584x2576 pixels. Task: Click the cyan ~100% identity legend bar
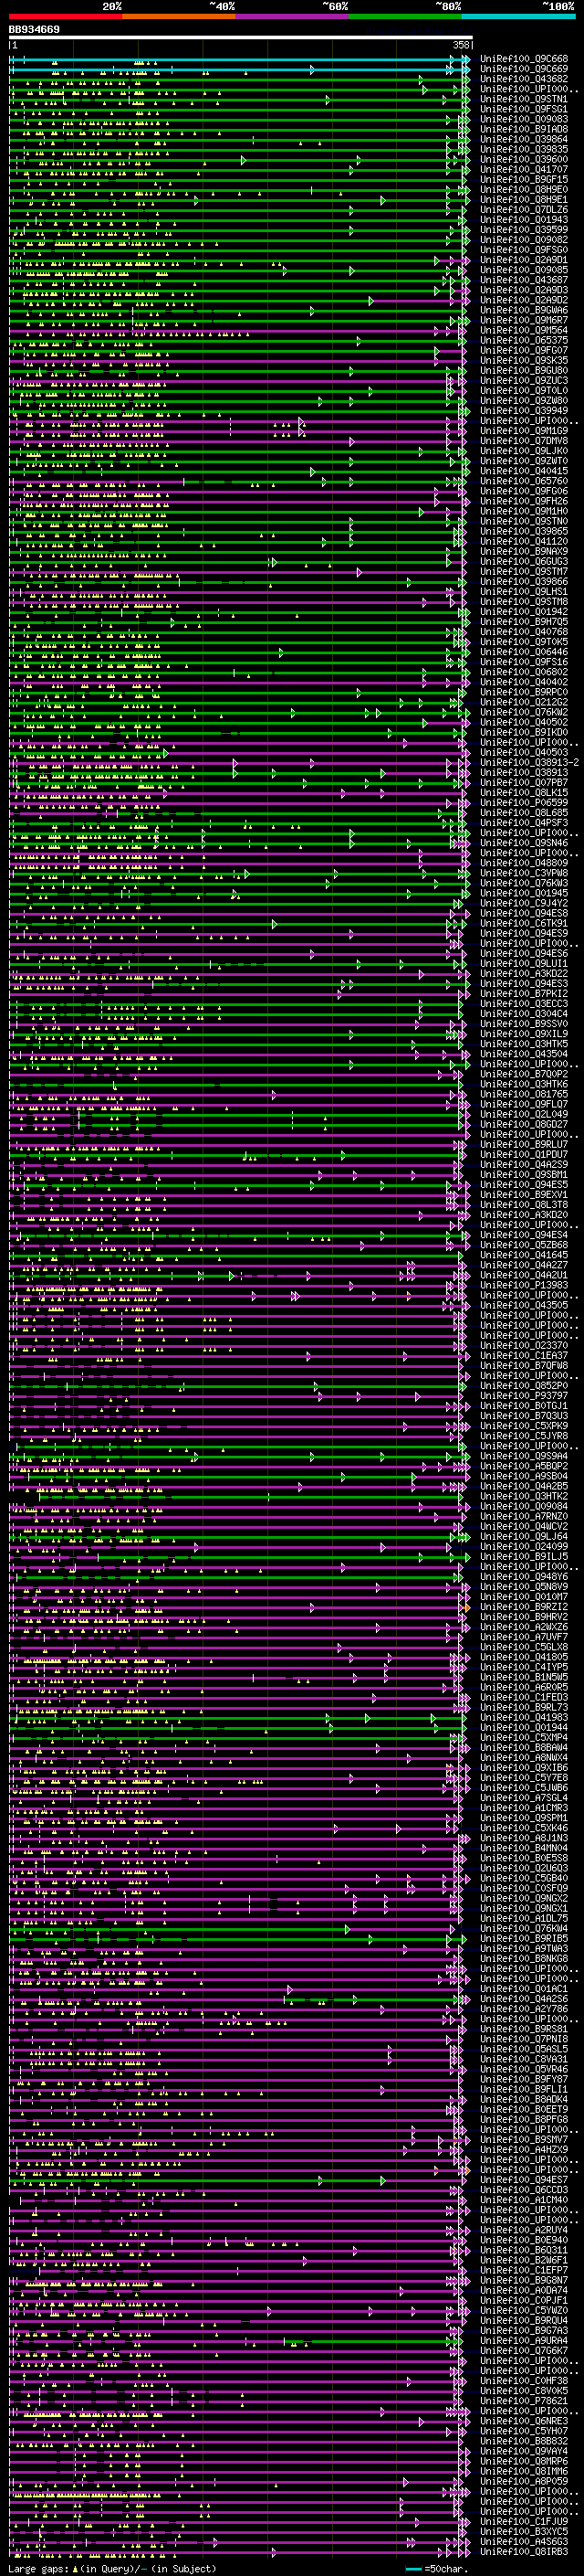518,16
